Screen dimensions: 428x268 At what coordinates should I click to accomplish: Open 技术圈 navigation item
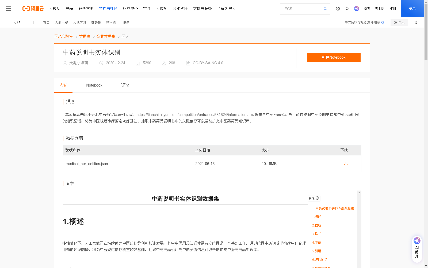111,23
